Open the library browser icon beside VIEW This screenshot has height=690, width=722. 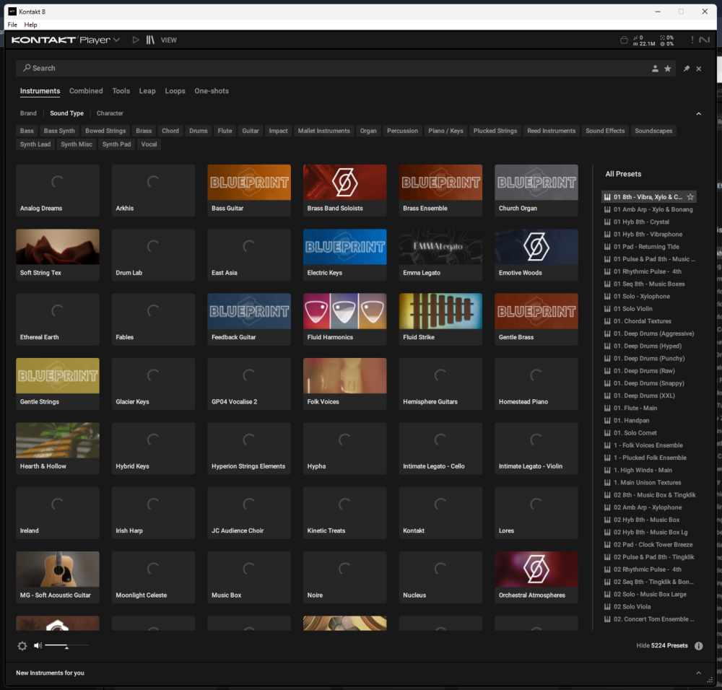150,40
